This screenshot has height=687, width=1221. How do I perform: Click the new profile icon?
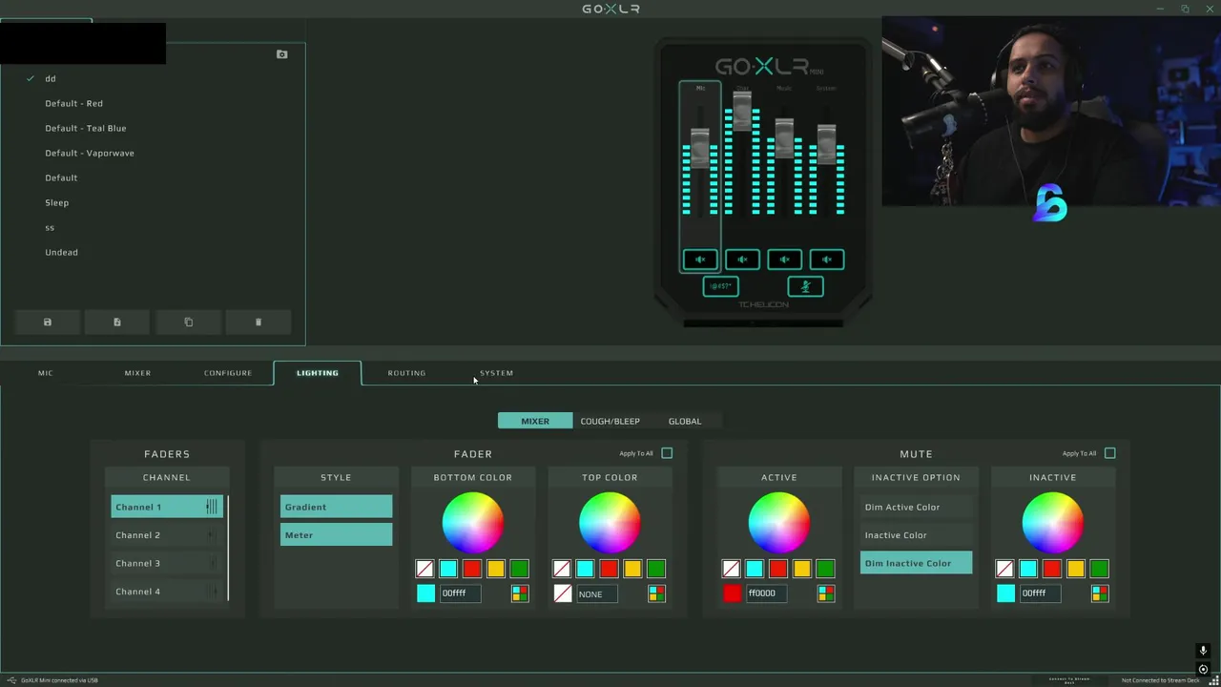point(117,323)
